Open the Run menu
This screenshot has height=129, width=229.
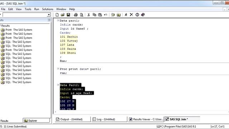click(36, 9)
